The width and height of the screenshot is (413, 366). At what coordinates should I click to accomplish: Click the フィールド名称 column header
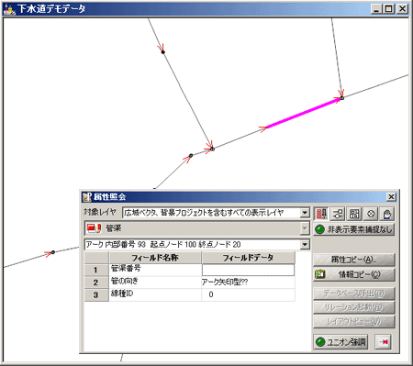pos(155,258)
